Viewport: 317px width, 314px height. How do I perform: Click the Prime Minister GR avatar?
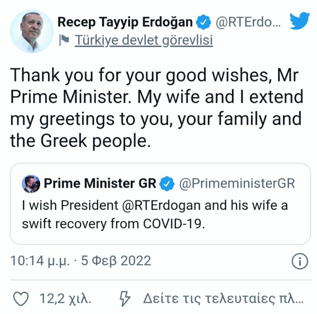(31, 184)
